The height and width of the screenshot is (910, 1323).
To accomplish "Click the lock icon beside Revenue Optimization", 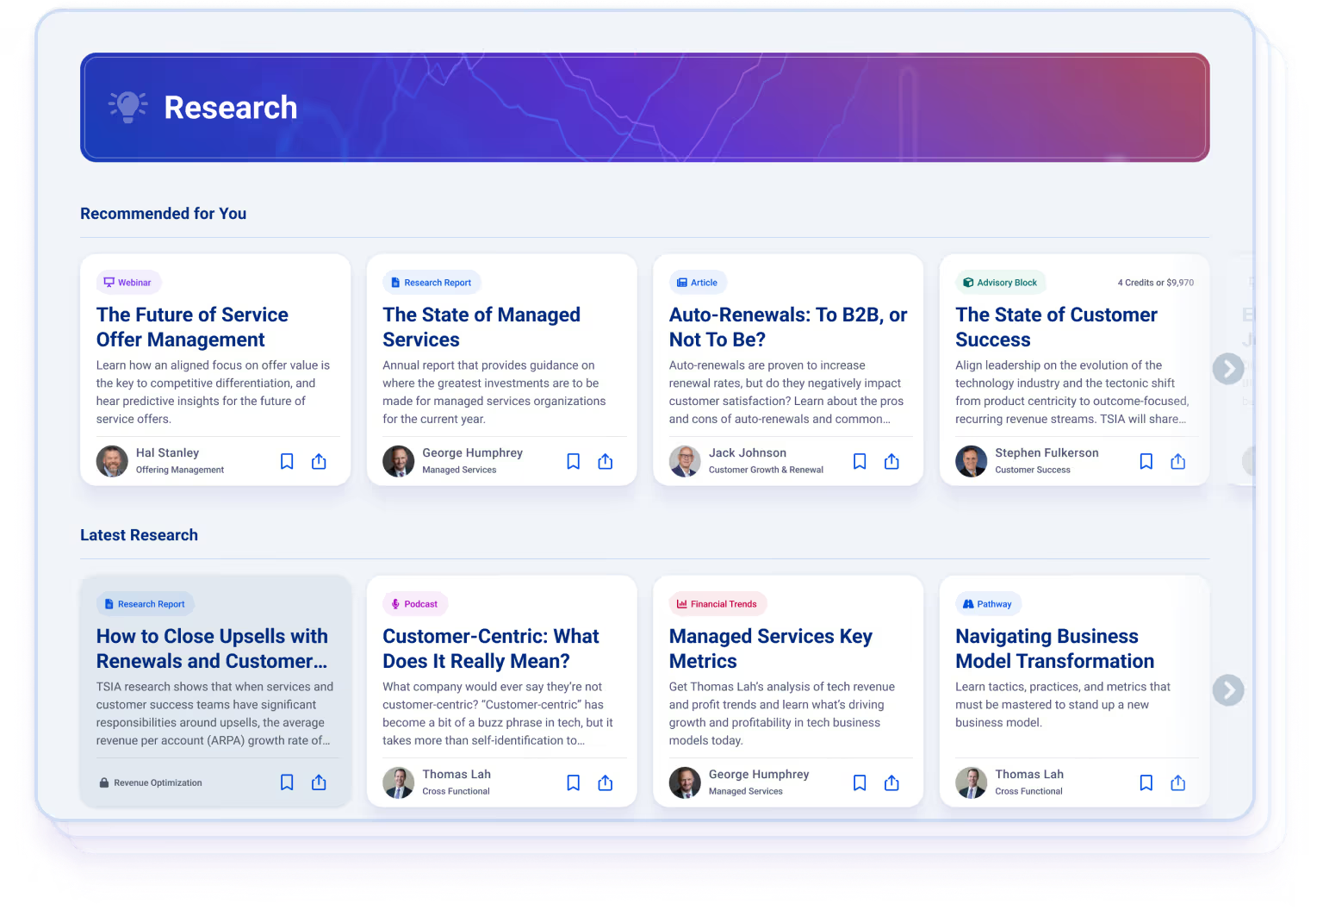I will point(104,782).
